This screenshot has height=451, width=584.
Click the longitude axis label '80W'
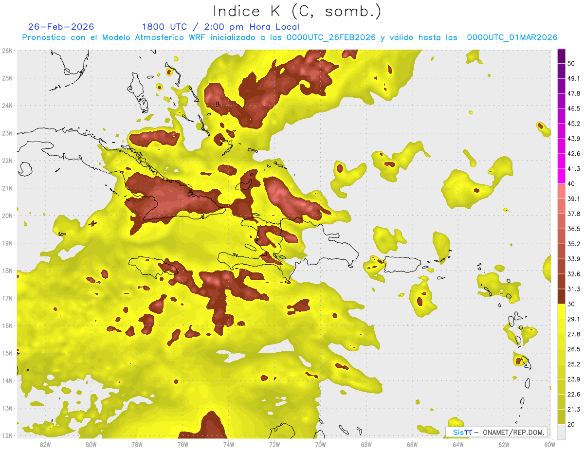[91, 444]
